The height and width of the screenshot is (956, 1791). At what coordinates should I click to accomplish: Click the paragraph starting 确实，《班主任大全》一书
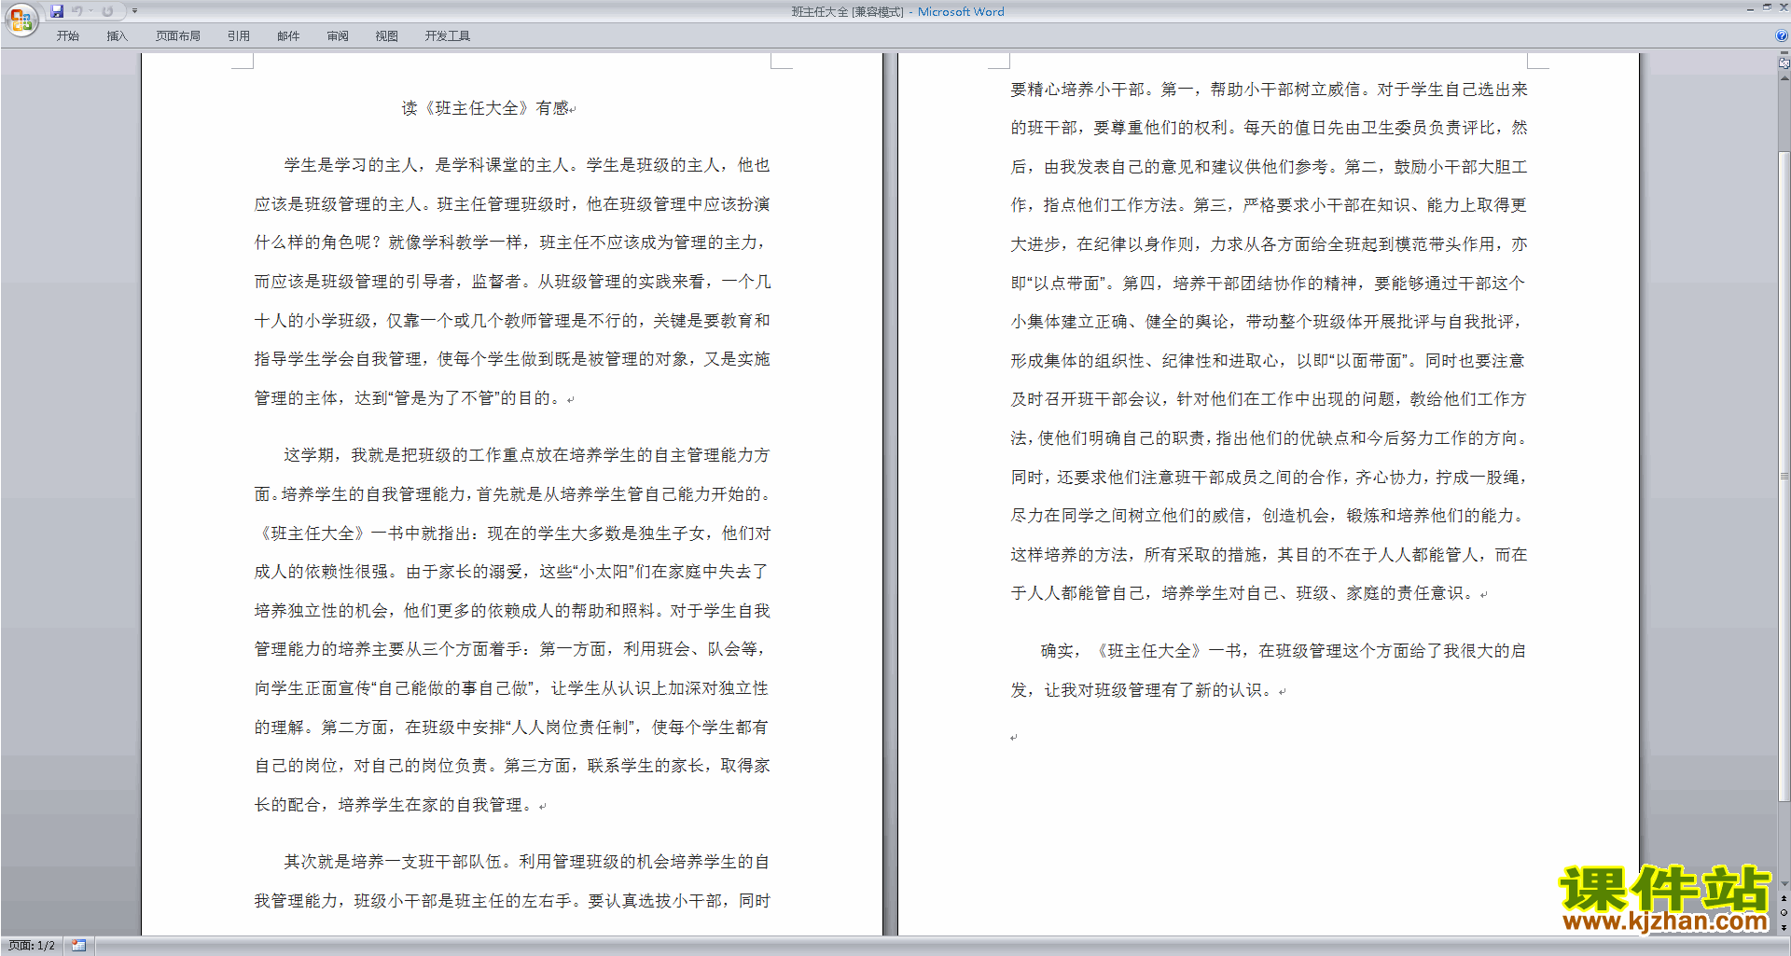coord(1269,671)
